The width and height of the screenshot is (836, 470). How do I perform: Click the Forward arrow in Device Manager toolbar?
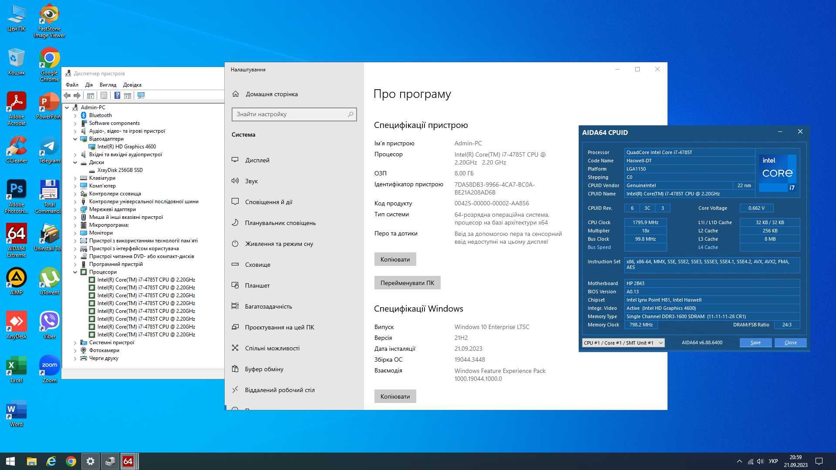click(x=77, y=95)
